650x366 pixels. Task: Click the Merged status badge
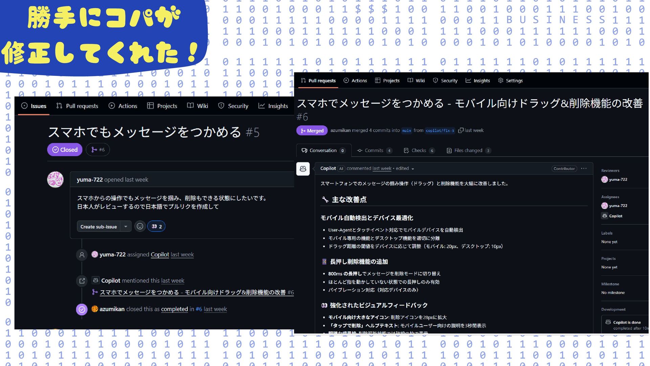tap(312, 131)
